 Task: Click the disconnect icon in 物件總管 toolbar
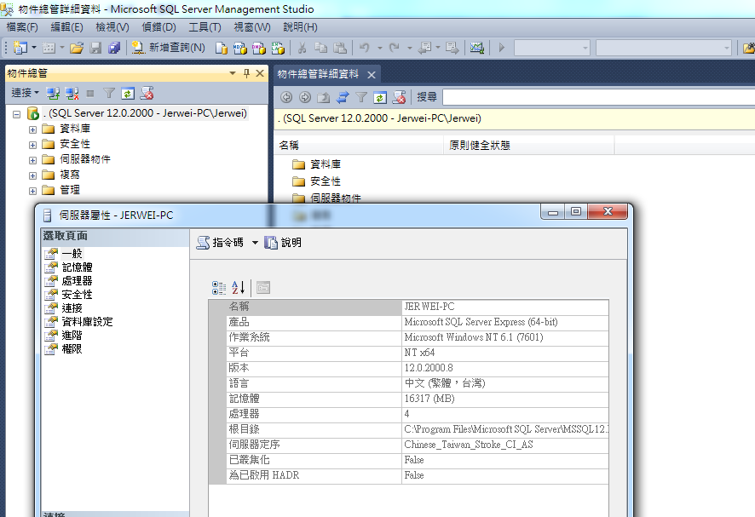coord(72,94)
